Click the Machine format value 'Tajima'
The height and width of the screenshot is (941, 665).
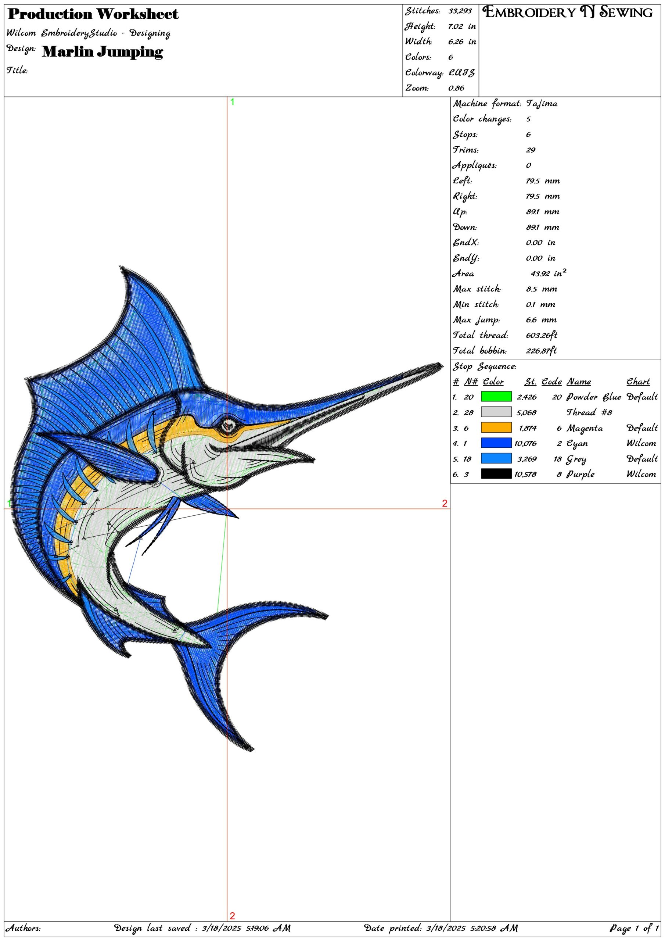point(542,104)
